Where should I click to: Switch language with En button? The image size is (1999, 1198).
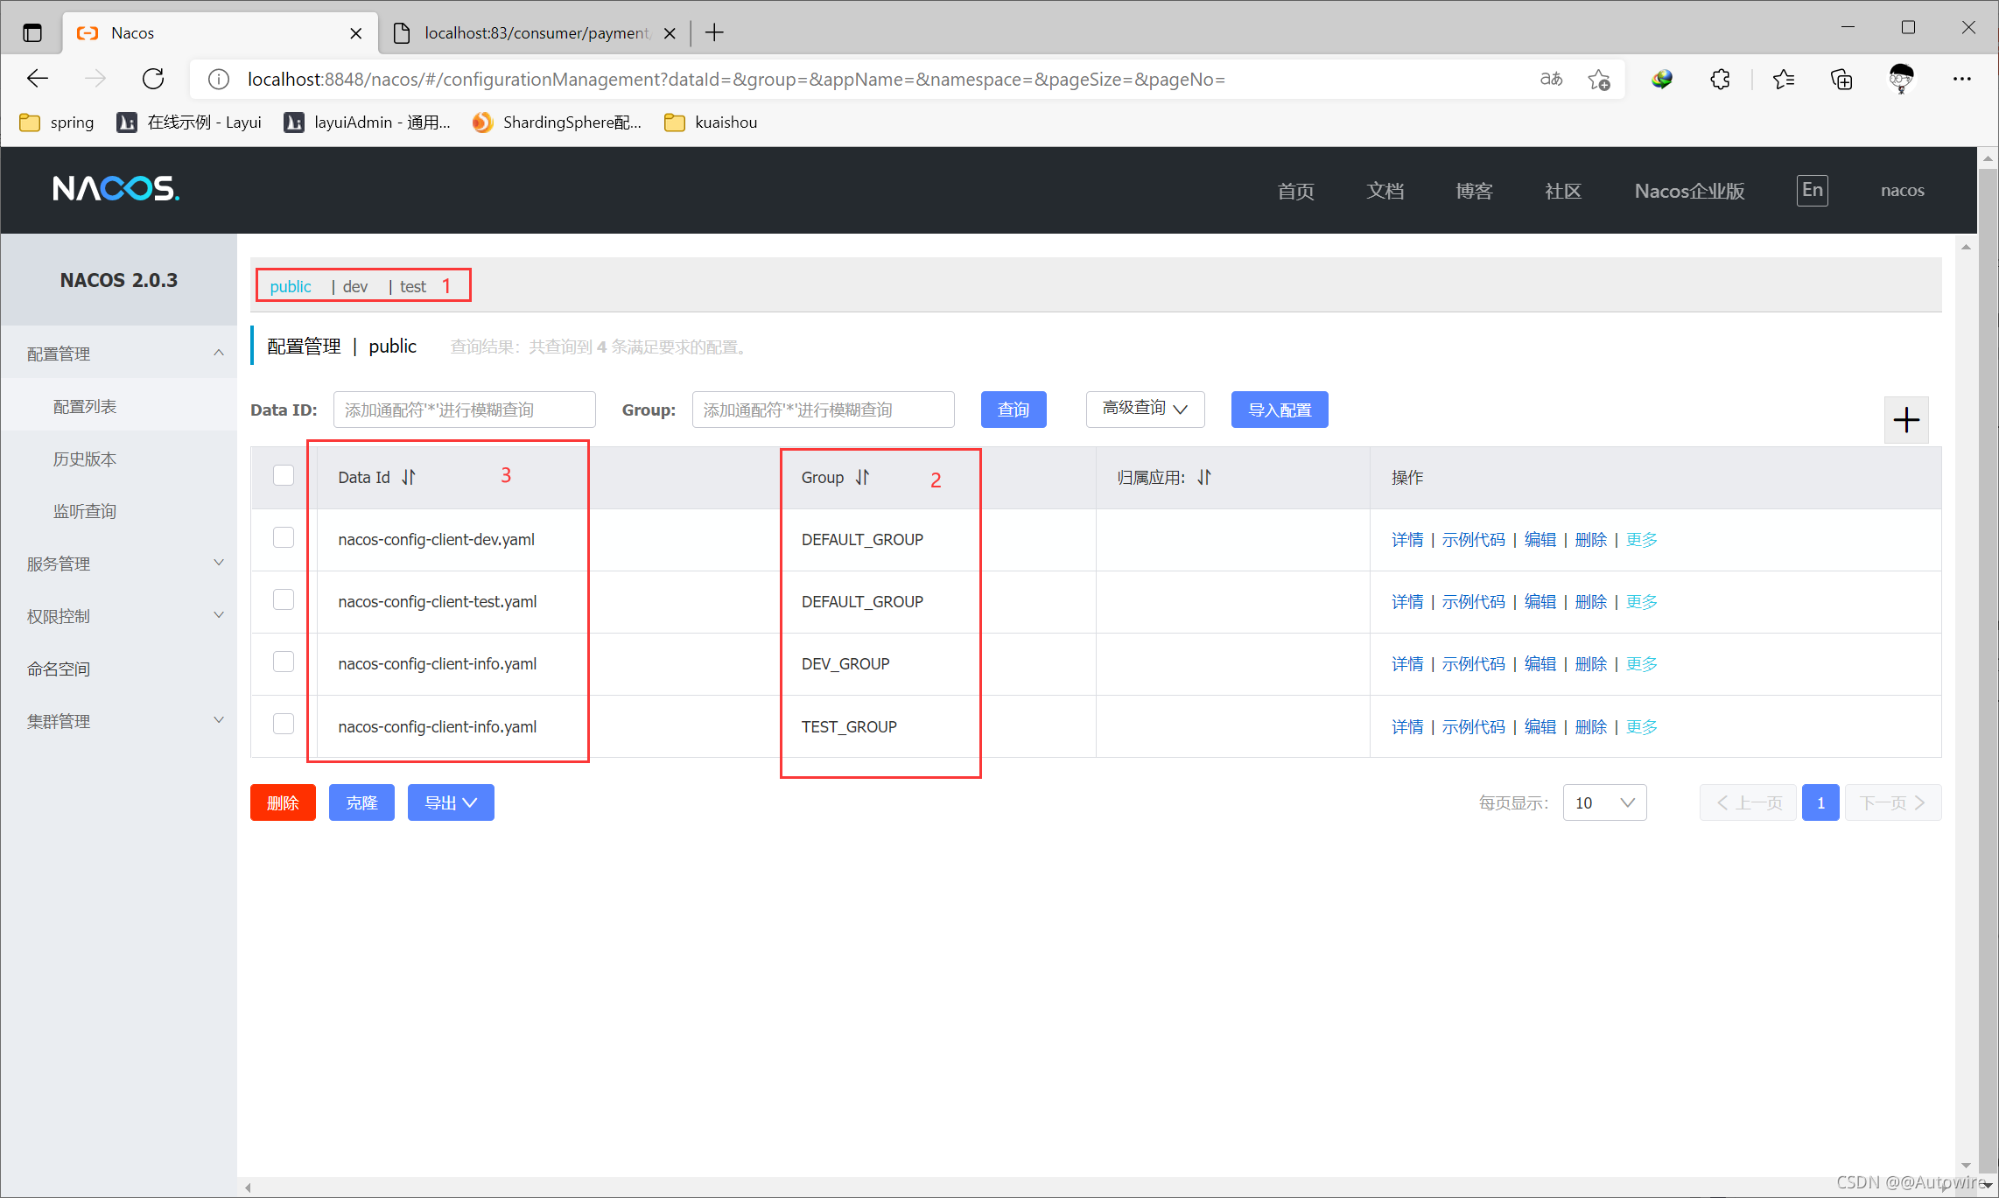point(1813,190)
